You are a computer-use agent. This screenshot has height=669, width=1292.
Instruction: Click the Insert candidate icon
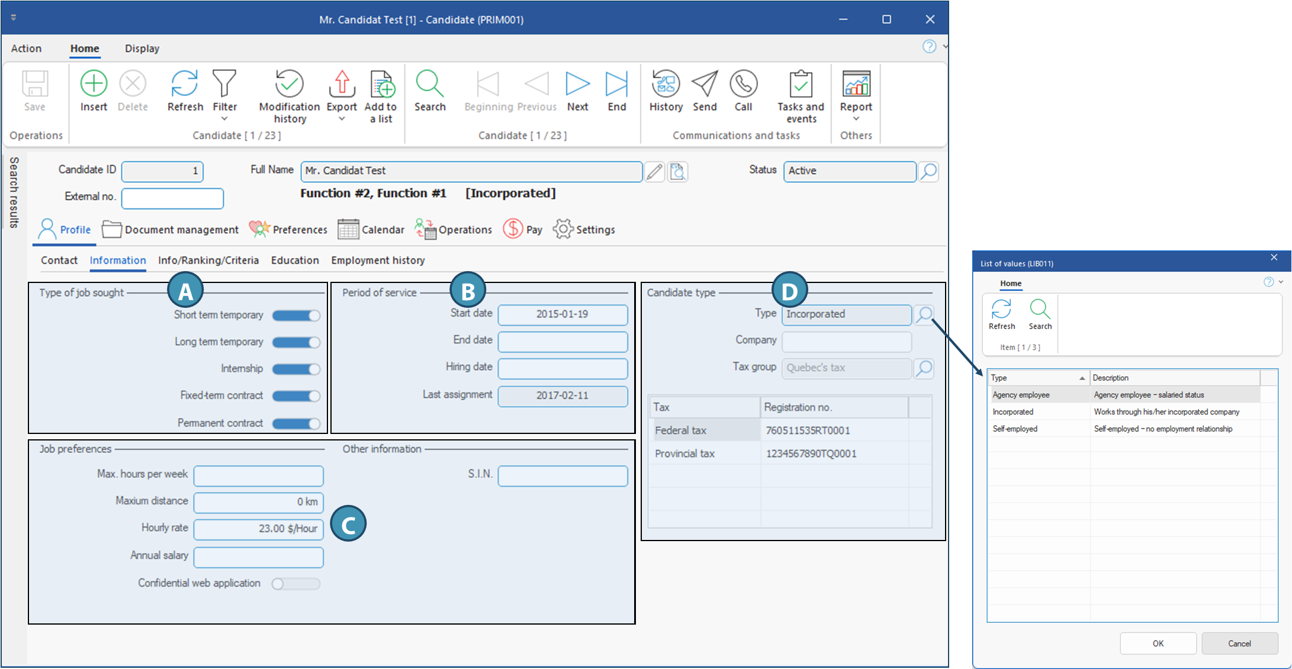click(94, 83)
